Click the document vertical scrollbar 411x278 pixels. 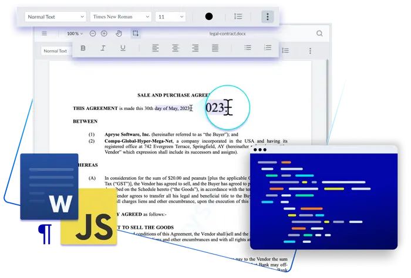[327, 102]
